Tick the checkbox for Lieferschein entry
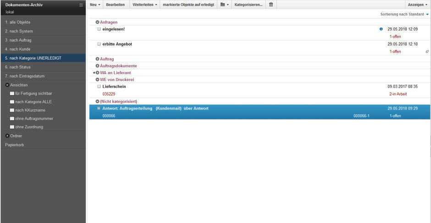This screenshot has height=223, width=431. (99, 87)
